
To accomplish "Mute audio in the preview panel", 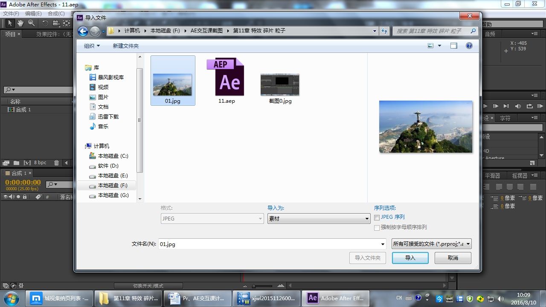I will [518, 106].
